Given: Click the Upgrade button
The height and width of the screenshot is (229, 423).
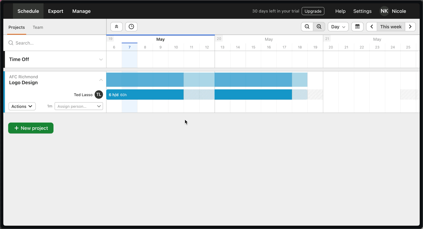Looking at the screenshot, I should coord(313,11).
